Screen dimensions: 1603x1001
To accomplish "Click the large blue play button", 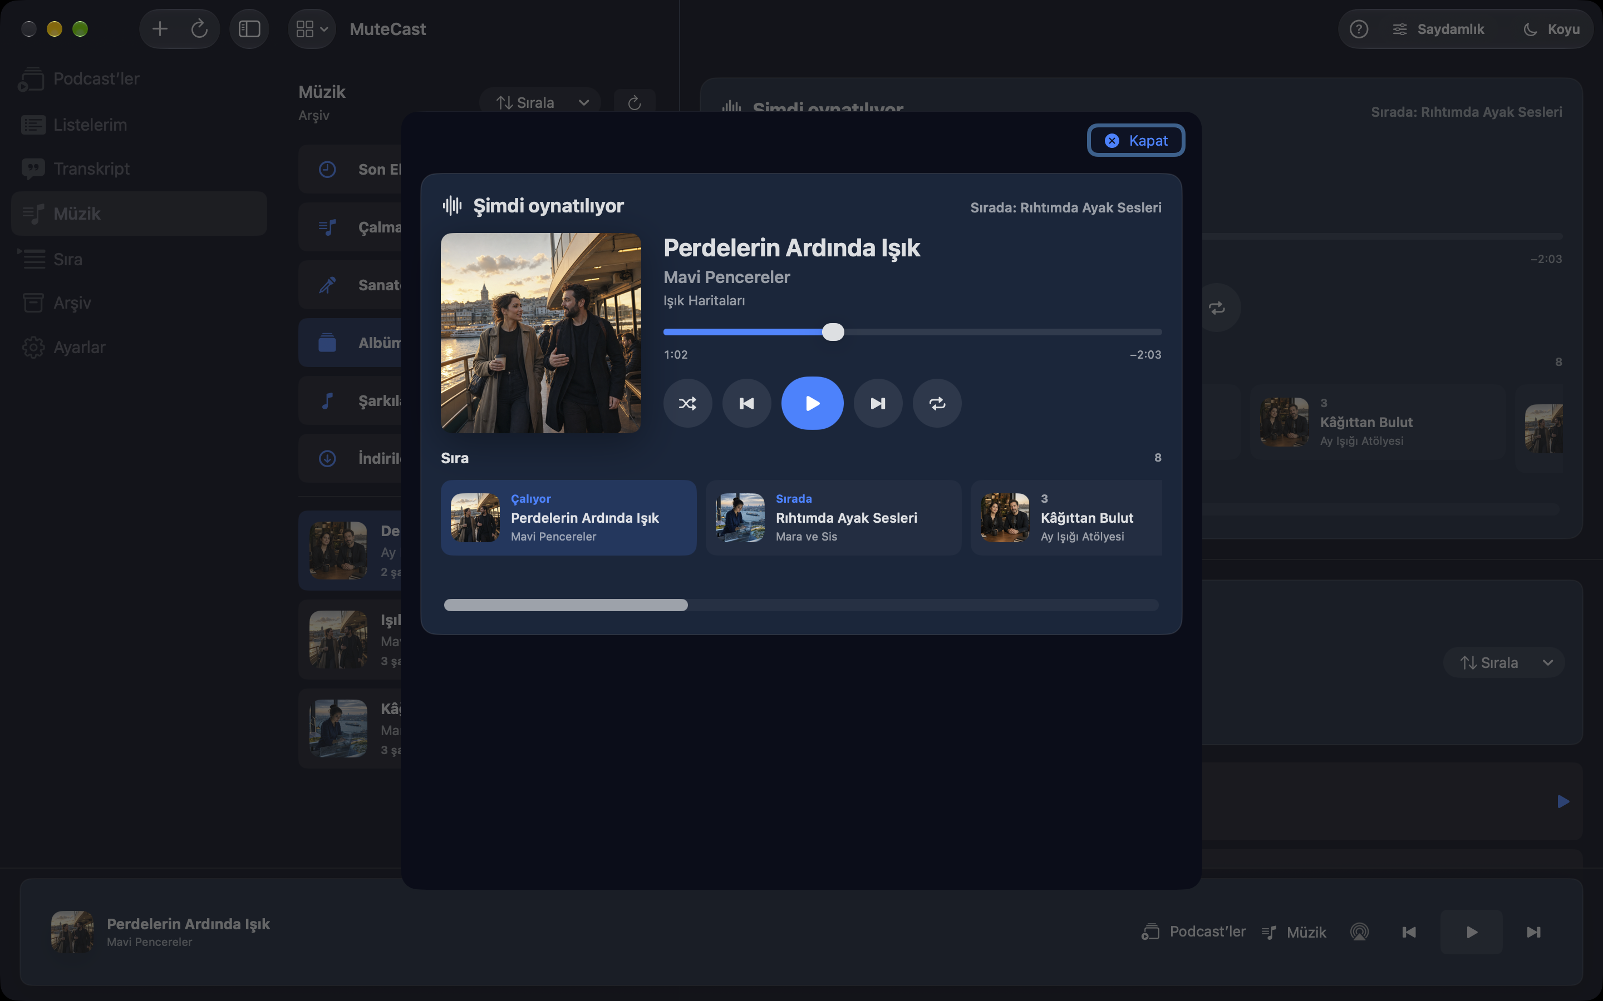I will (x=812, y=403).
